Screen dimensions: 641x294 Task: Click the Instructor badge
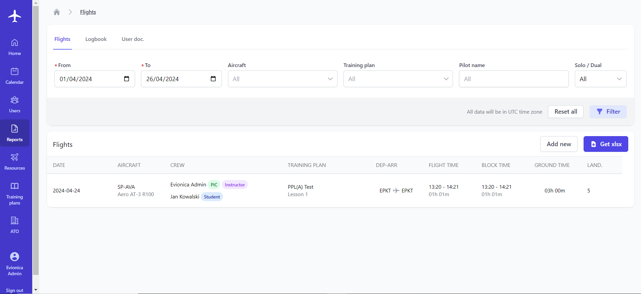(x=235, y=185)
